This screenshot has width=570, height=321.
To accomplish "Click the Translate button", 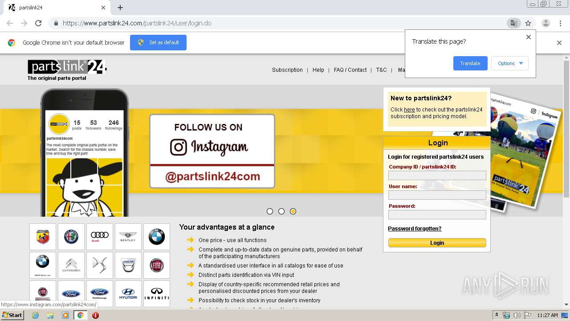I will pyautogui.click(x=470, y=63).
